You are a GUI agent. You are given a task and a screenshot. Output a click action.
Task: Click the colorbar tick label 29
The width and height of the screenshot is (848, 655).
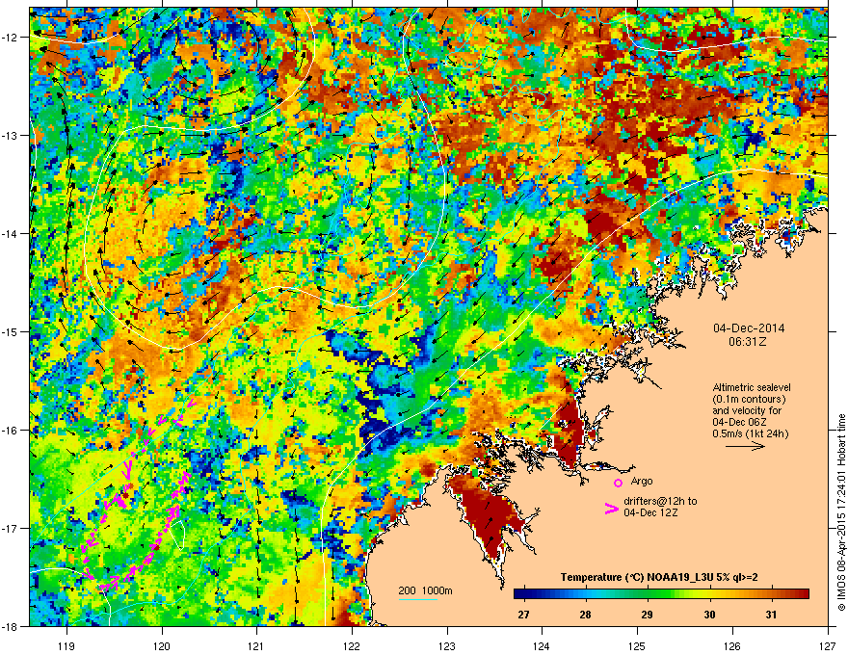(647, 615)
